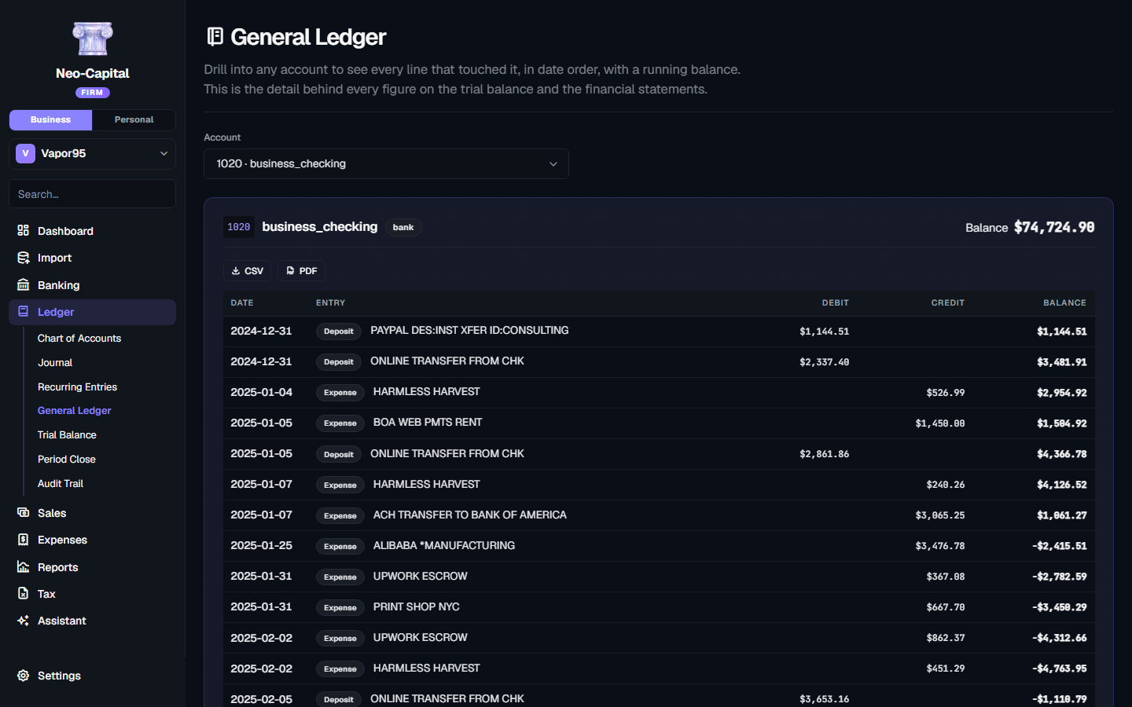Click the BALANCE column header
The height and width of the screenshot is (707, 1132).
click(1065, 302)
